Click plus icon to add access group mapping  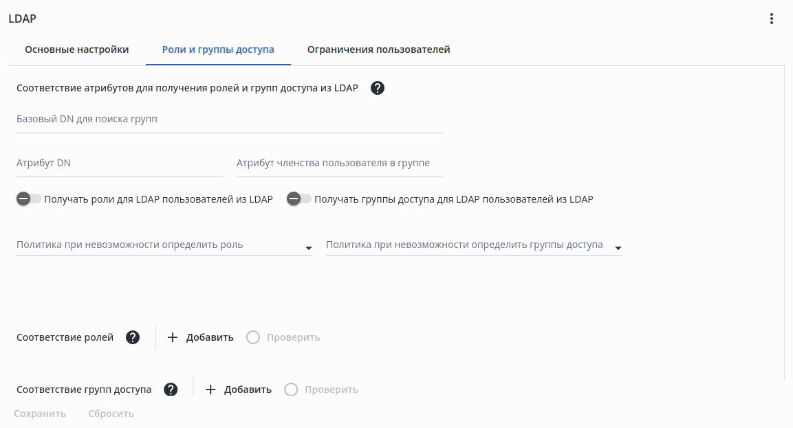[210, 390]
